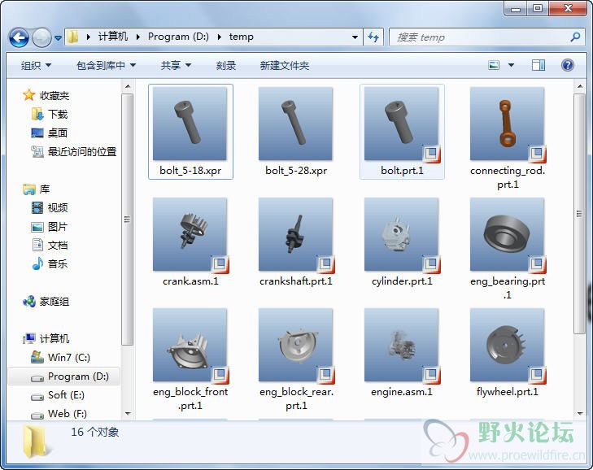Expand the arrow after Program (D:) breadcrumb
The height and width of the screenshot is (470, 593).
coord(220,37)
